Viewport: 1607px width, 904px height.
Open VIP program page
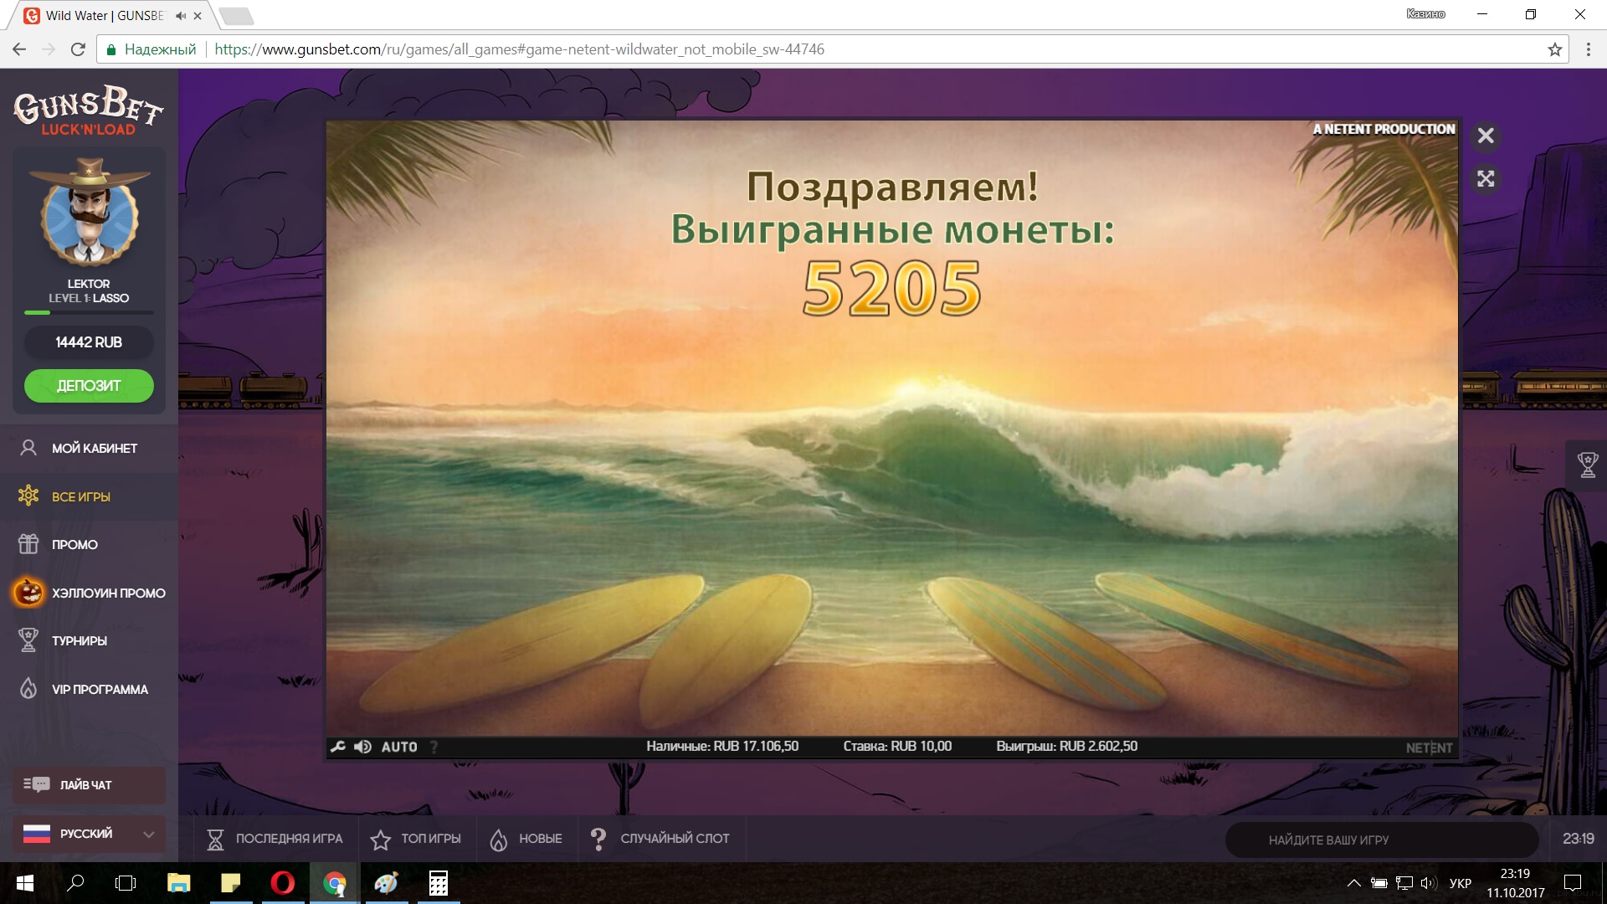(99, 690)
